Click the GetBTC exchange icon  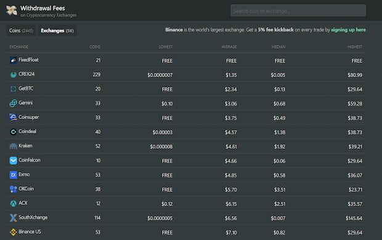click(13, 89)
